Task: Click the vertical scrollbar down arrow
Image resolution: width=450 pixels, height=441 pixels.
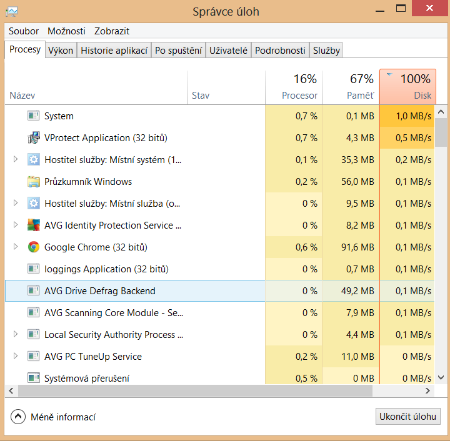Action: pos(441,378)
